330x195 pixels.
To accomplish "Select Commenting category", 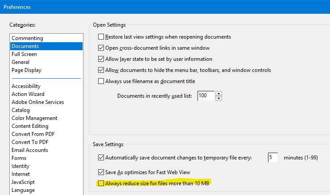I will pyautogui.click(x=28, y=38).
